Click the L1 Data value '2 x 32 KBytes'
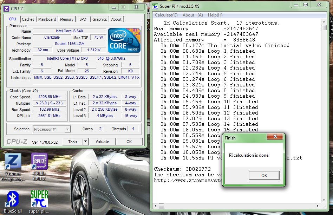This screenshot has height=215, width=333. coord(105,97)
